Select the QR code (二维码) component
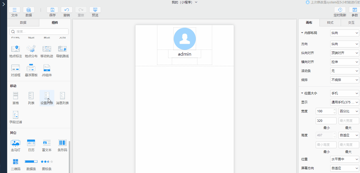The image size is (360, 173). point(16,162)
